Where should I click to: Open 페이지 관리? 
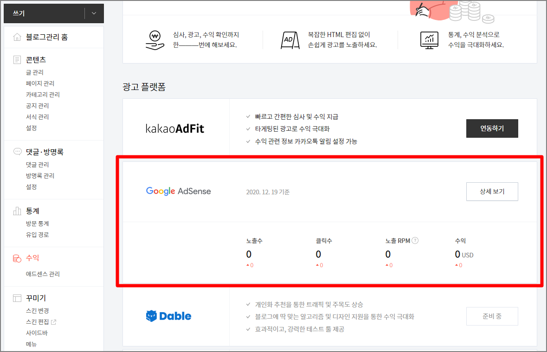point(40,83)
